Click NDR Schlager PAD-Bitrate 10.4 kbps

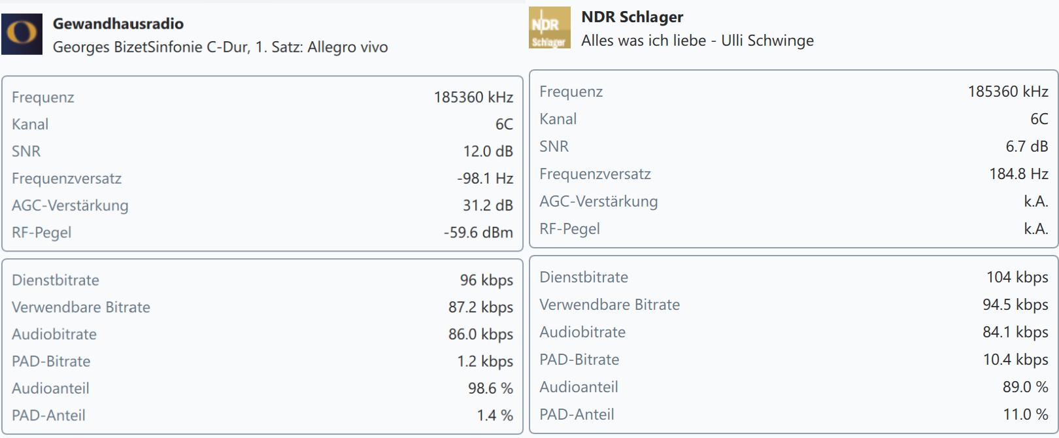(1016, 360)
